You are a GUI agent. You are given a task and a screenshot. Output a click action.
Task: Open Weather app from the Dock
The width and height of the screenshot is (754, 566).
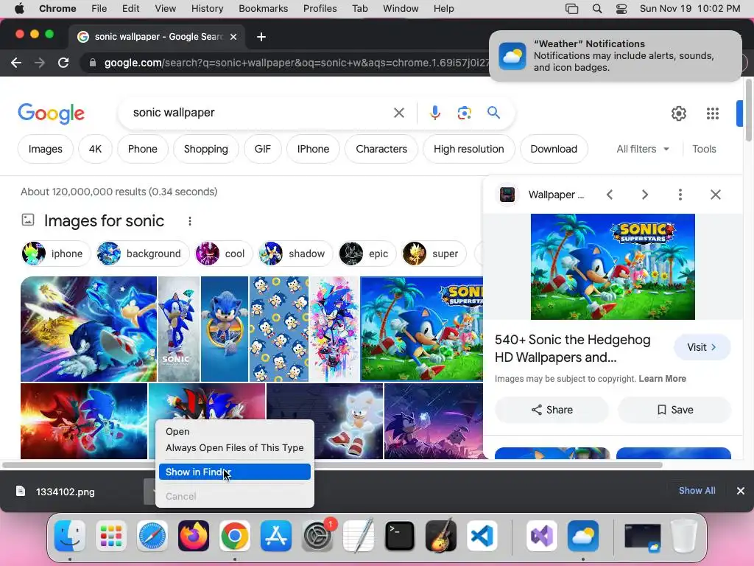tap(583, 536)
